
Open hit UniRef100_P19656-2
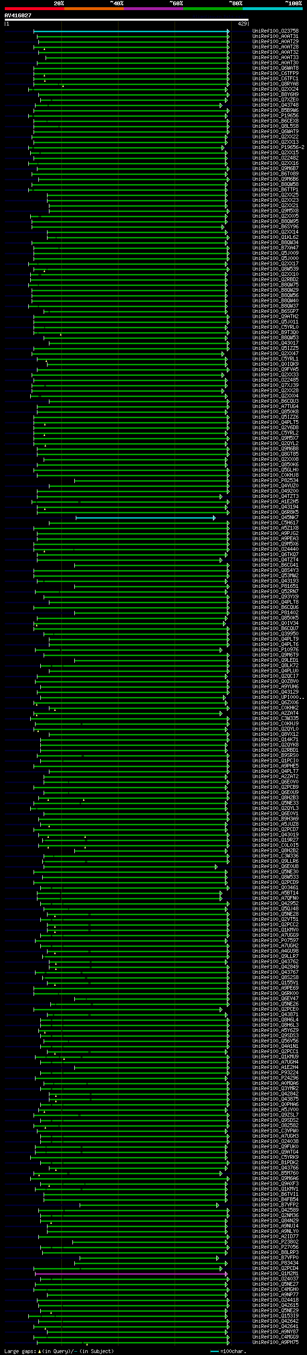(x=278, y=148)
